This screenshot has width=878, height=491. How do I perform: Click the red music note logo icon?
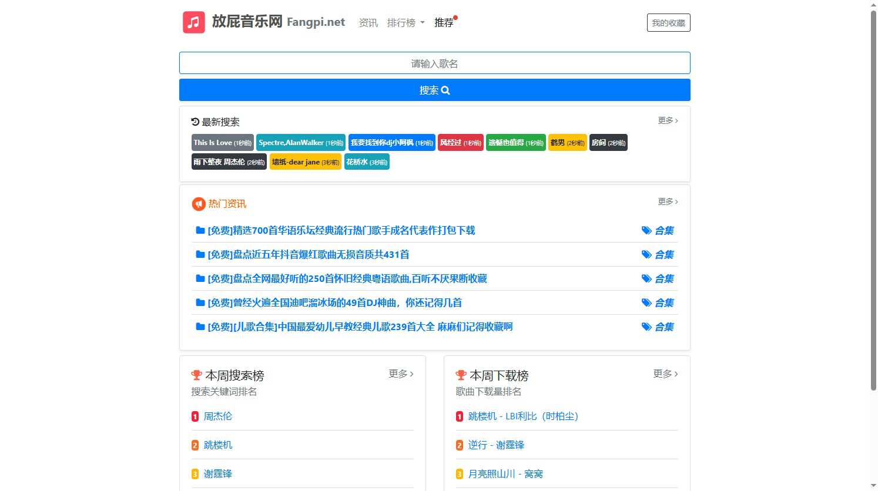point(193,22)
